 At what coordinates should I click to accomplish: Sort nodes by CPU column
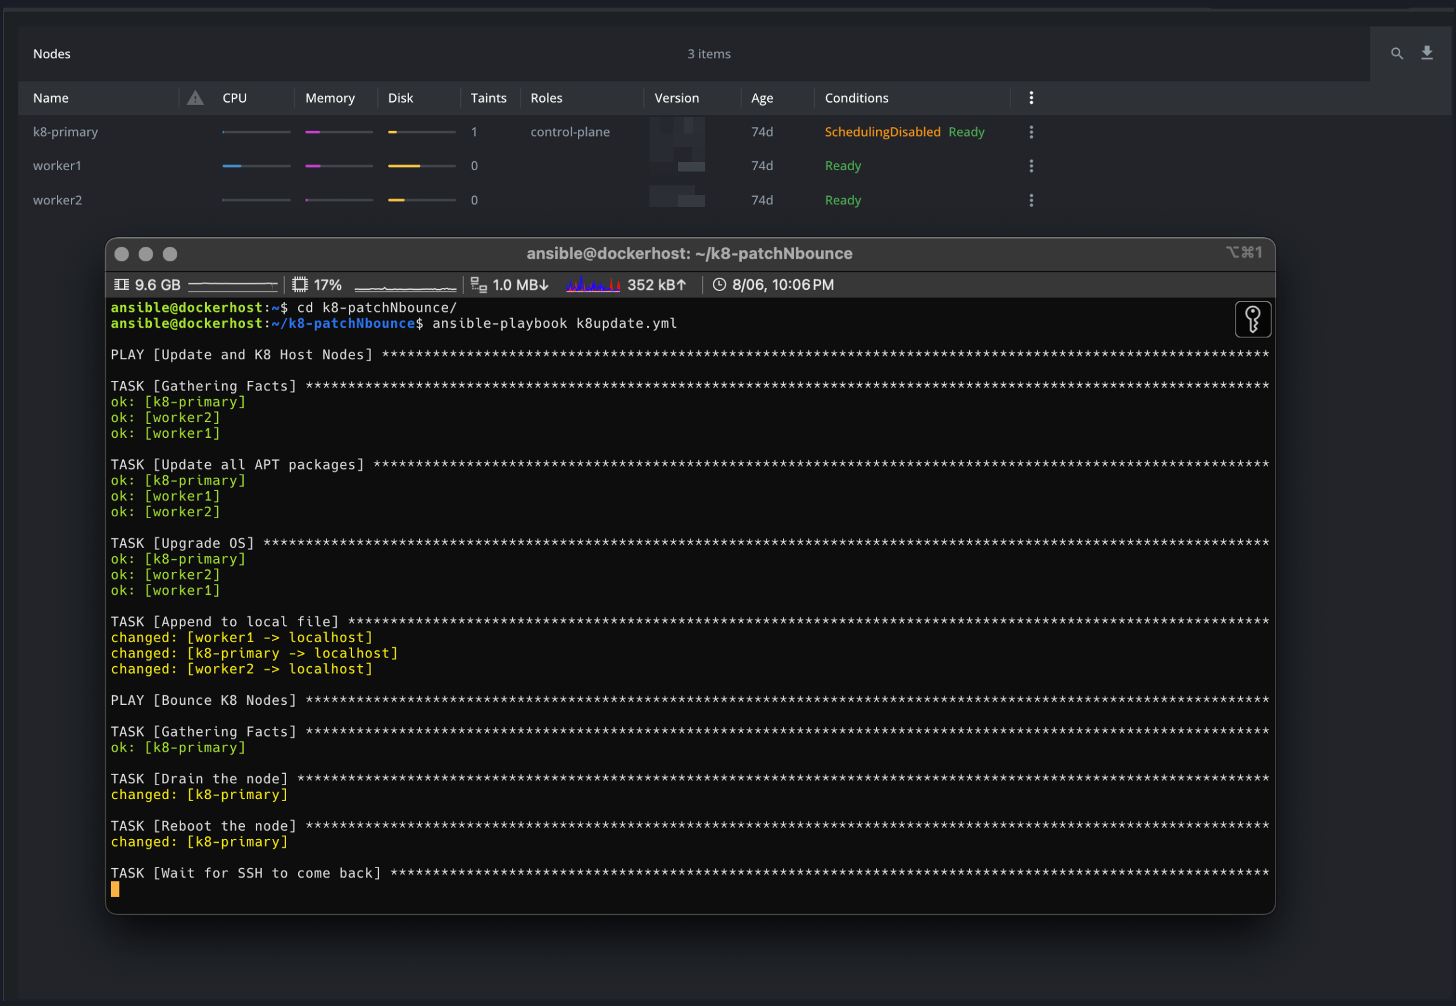234,97
